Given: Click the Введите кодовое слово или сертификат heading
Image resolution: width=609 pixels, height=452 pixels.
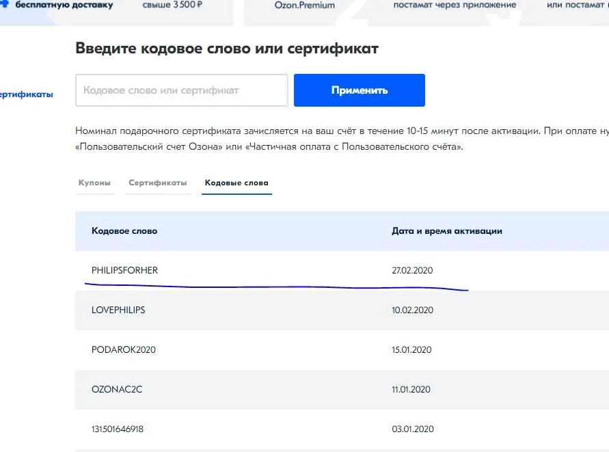Looking at the screenshot, I should click(227, 49).
